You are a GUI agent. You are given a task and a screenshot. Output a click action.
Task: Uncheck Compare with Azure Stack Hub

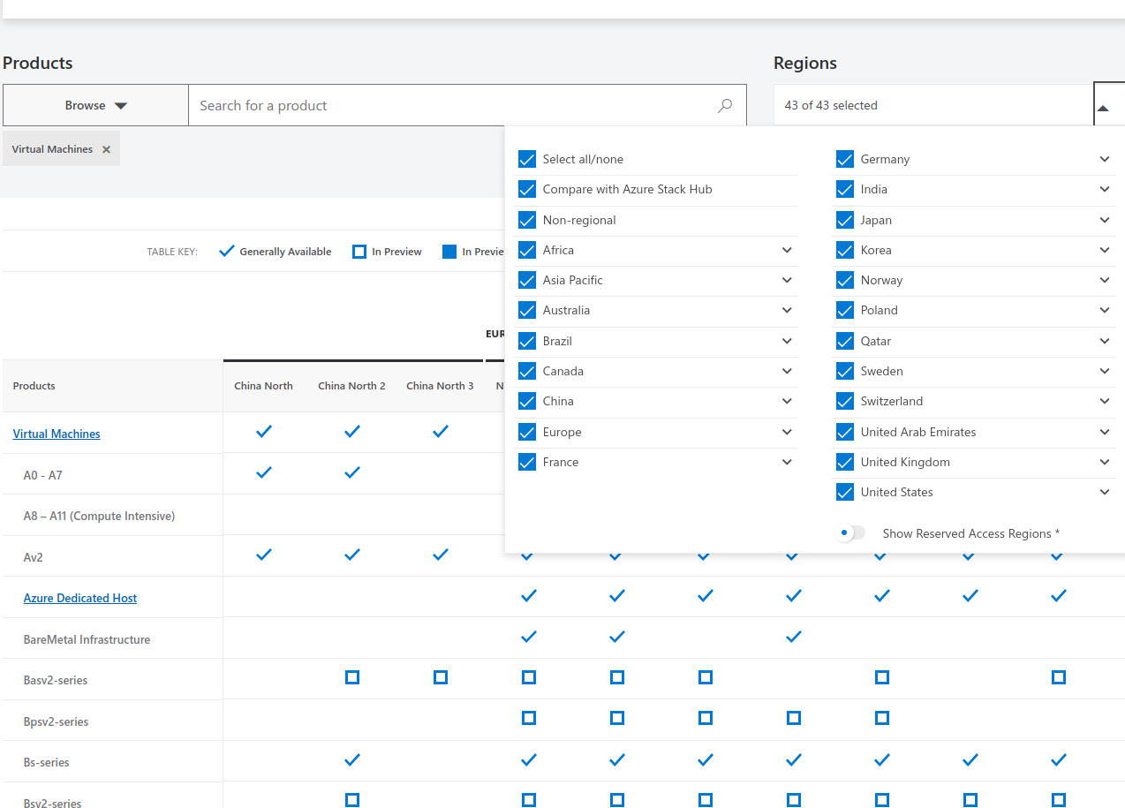(x=527, y=189)
